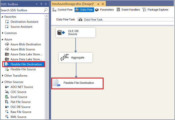Click the toolbox scrollbar up arrow

pos(47,16)
